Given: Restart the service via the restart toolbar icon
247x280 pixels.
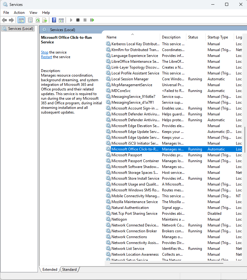Looking at the screenshot, I should tap(92, 20).
